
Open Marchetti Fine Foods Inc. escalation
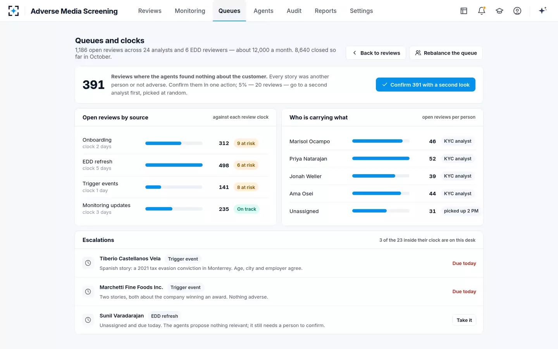pyautogui.click(x=279, y=292)
